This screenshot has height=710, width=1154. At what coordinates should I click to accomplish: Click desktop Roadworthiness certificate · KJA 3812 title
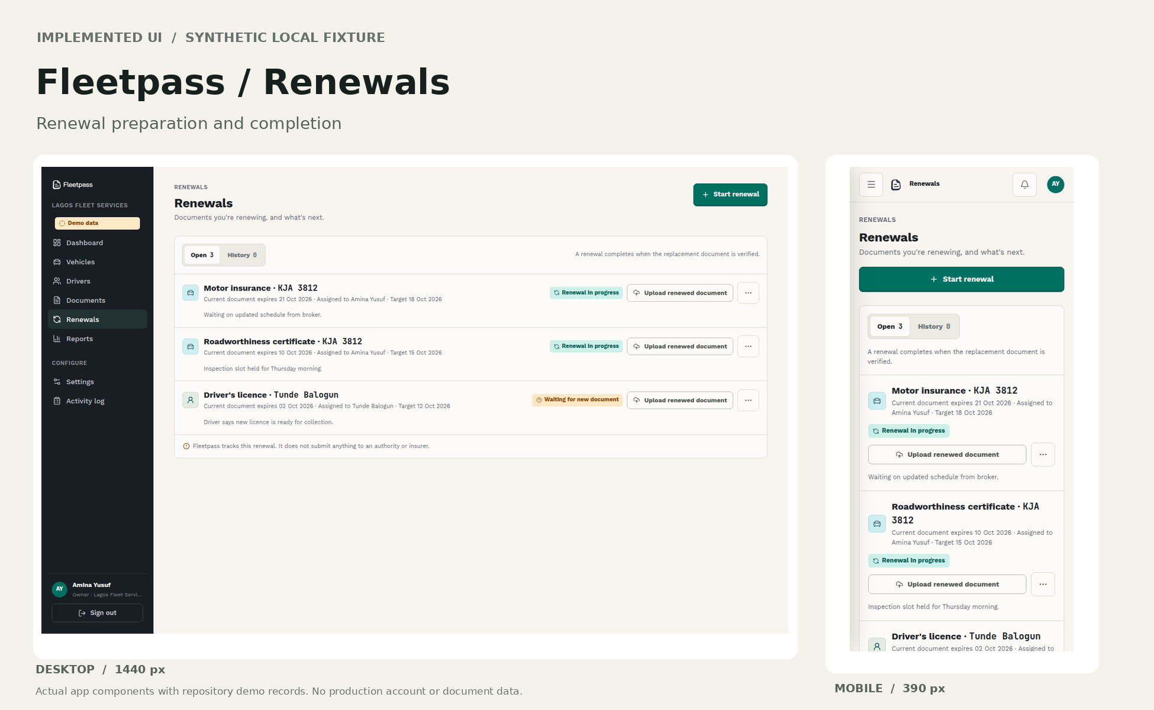point(283,341)
